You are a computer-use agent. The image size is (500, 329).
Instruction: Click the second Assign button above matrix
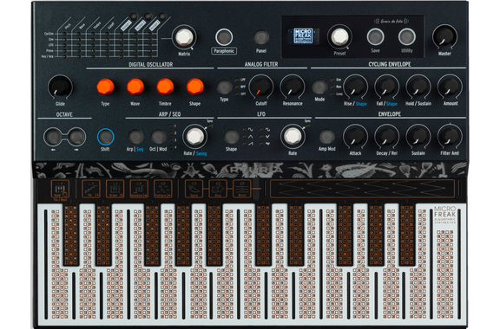coord(148,16)
